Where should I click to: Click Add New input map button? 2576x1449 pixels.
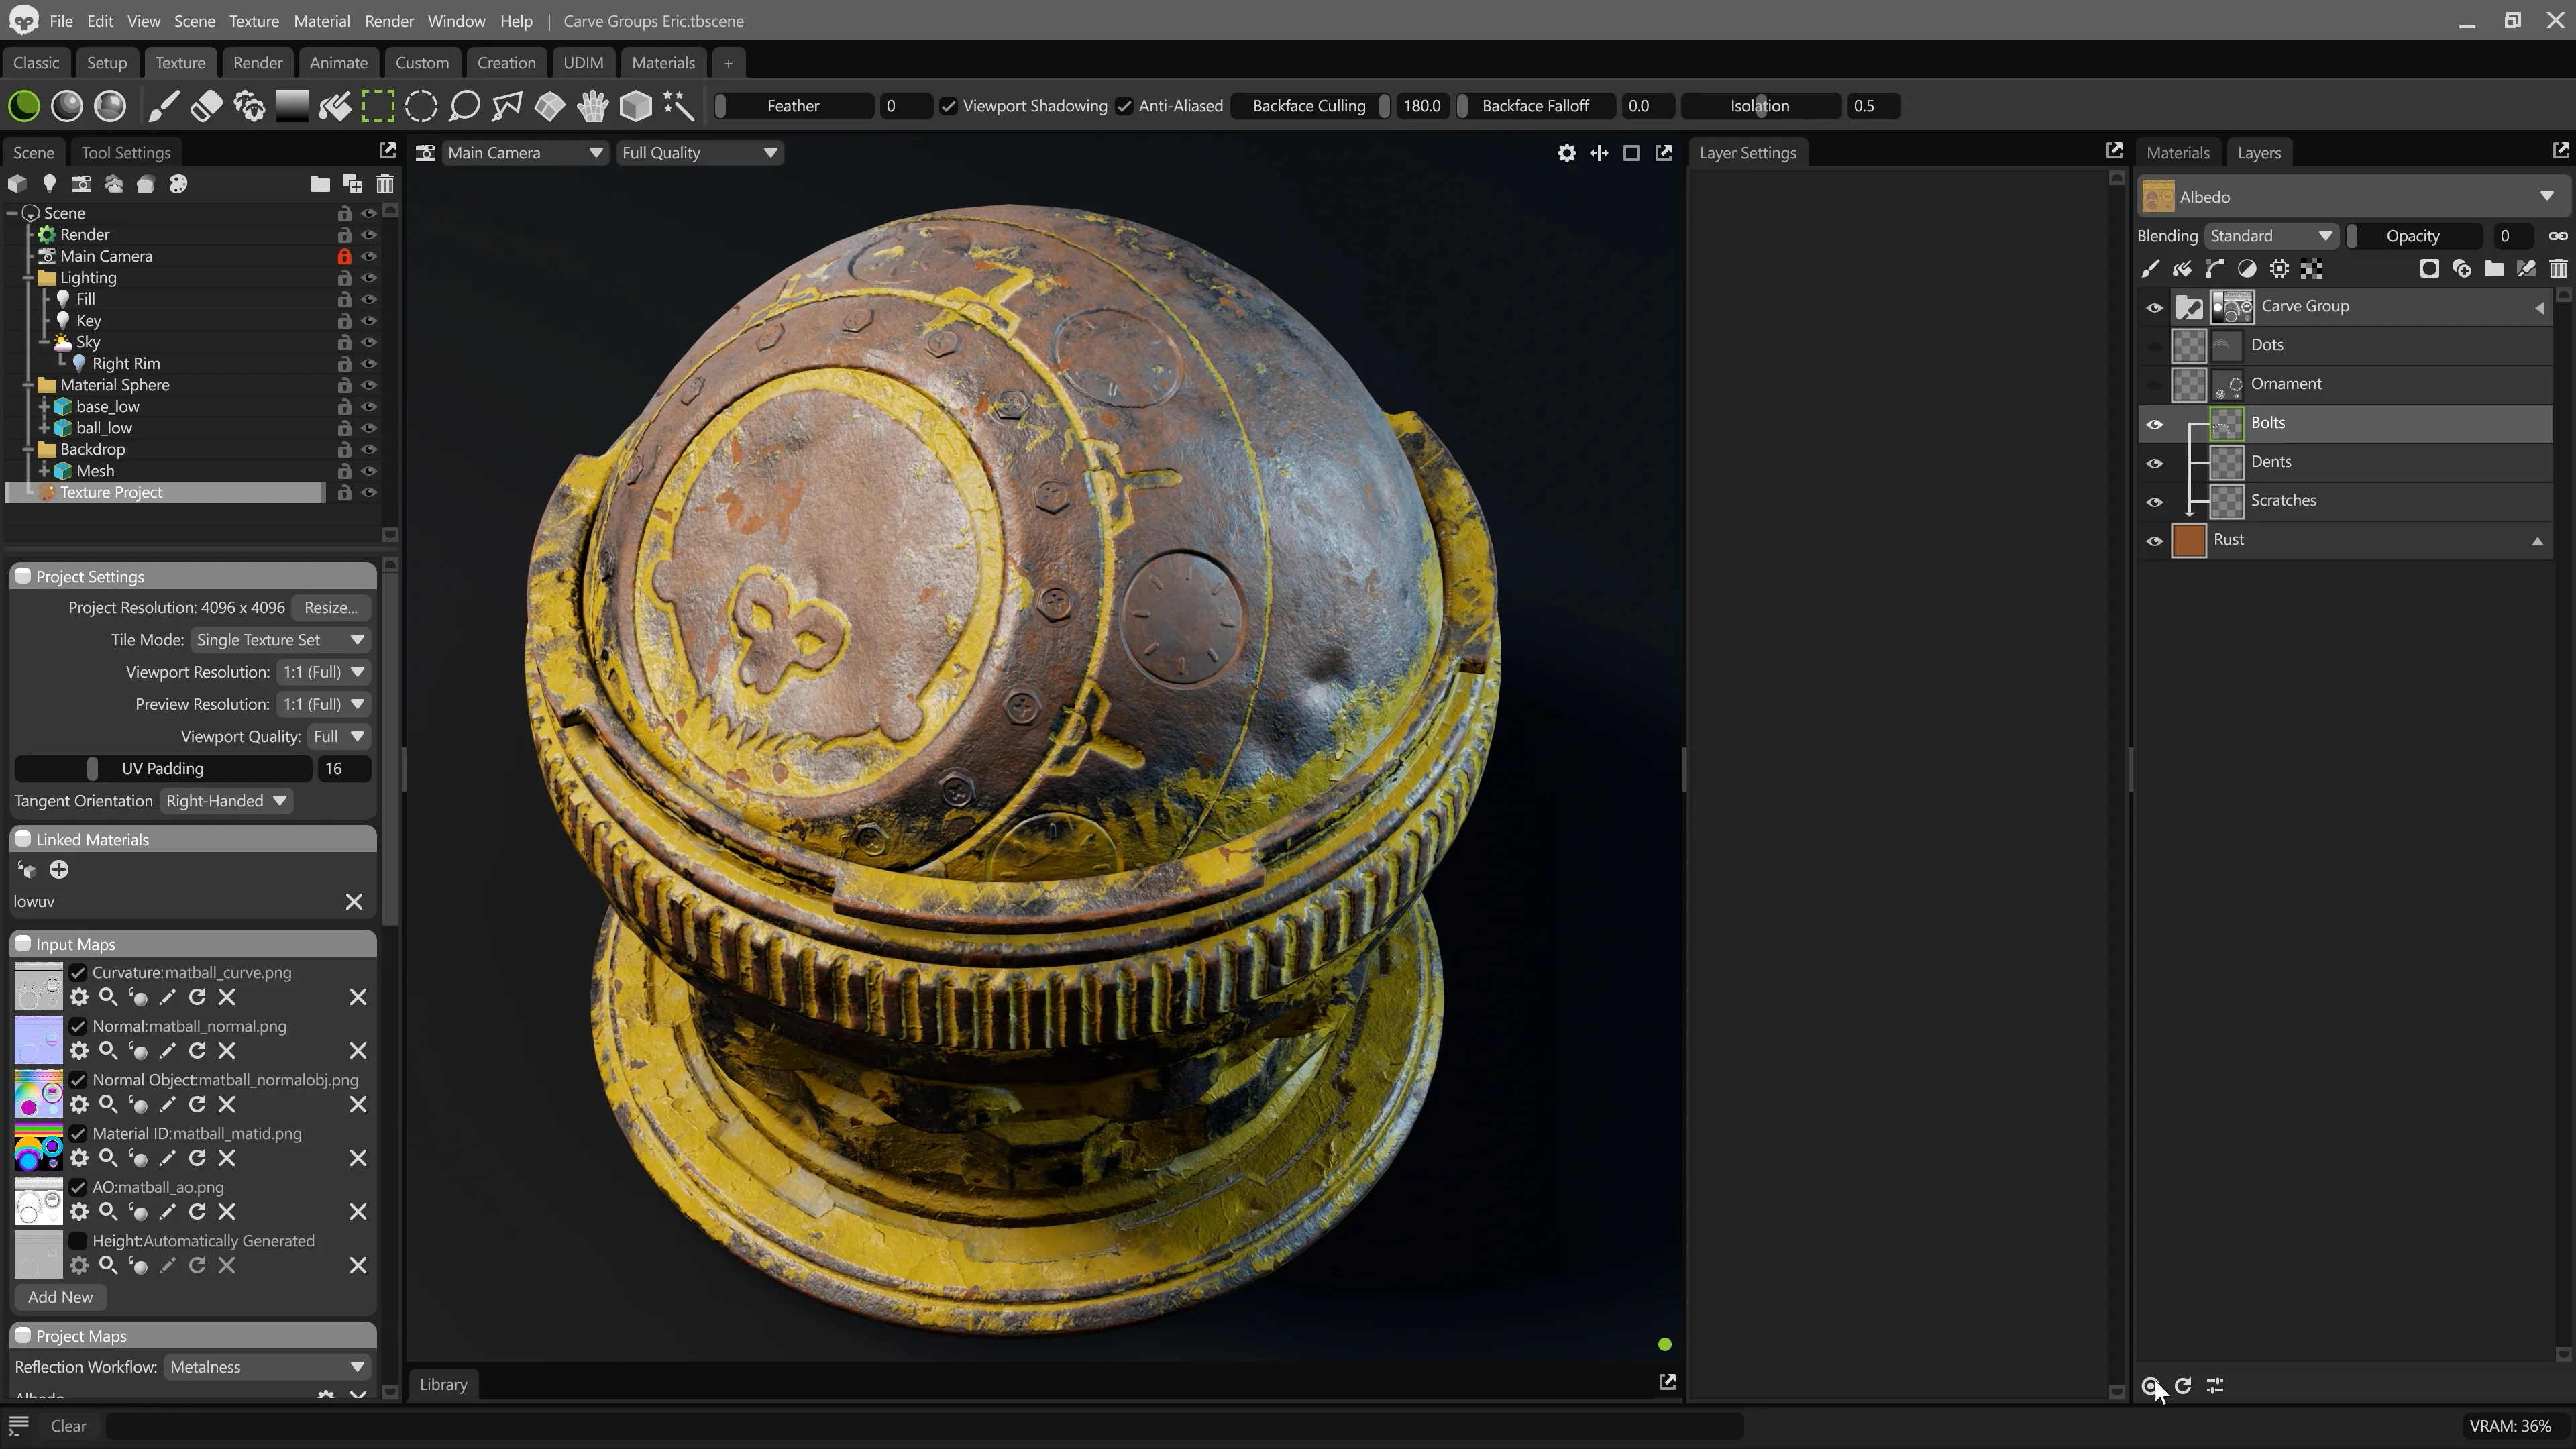[x=60, y=1297]
